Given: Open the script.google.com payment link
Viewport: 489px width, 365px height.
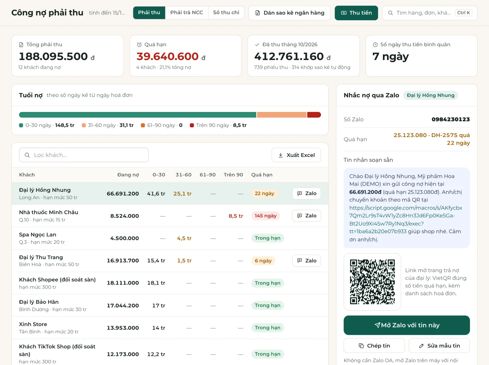Looking at the screenshot, I should pyautogui.click(x=406, y=219).
